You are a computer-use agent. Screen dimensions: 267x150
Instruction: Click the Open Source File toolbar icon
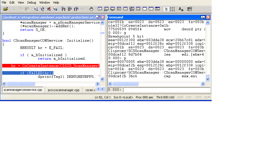click(x=6, y=9)
